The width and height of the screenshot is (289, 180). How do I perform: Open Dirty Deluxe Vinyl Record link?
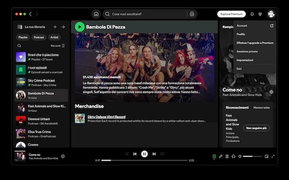pyautogui.click(x=107, y=117)
